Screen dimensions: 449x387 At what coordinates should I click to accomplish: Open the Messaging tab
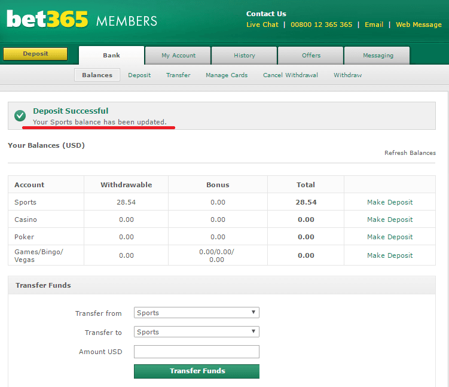tap(377, 56)
